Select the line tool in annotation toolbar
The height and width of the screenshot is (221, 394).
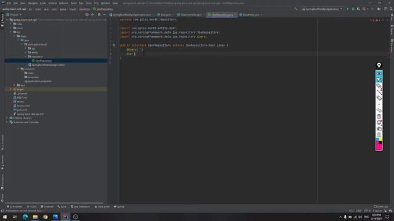pos(379,92)
